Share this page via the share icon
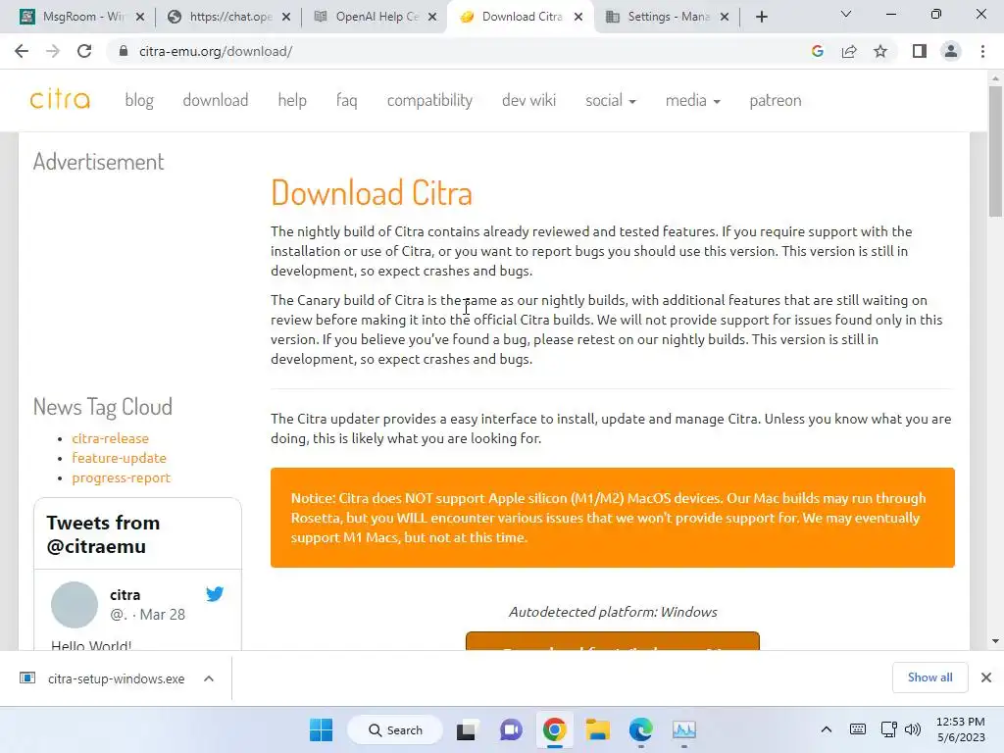Image resolution: width=1004 pixels, height=753 pixels. click(x=849, y=51)
